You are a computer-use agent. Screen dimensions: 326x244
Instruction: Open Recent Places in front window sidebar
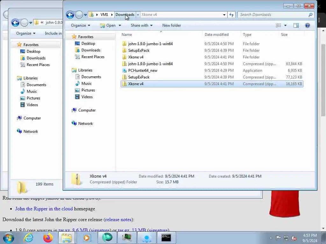pos(93,57)
